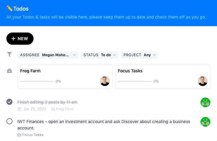The image size is (217, 141).
Task: Click the briefcase projects icon
Action: [x=9, y=71]
